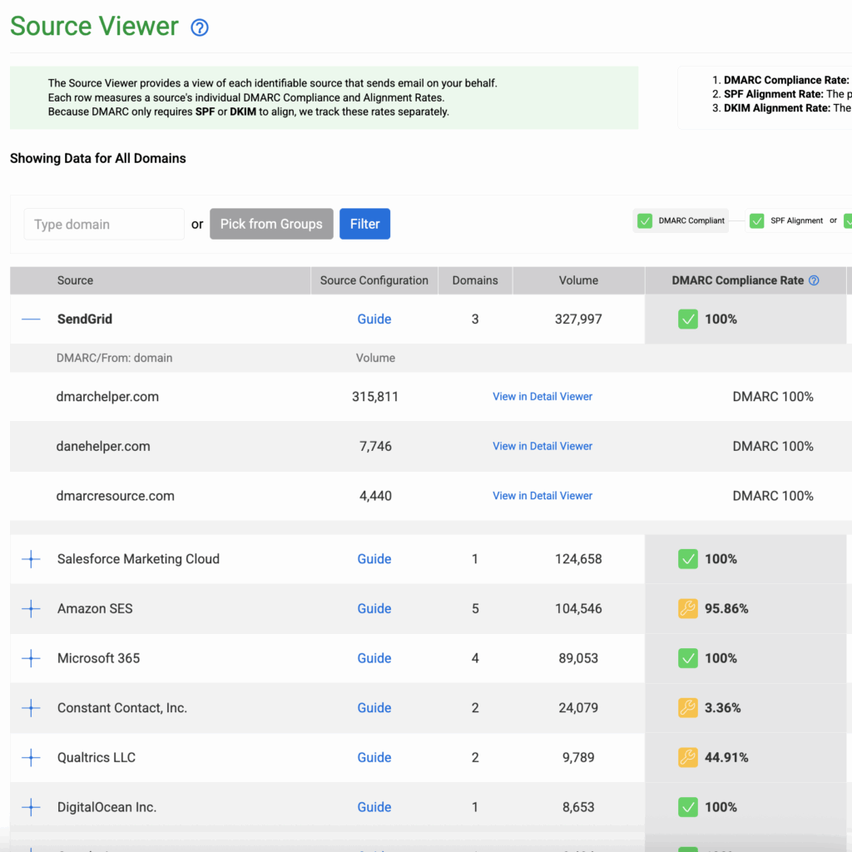
Task: Click the 104,546 volume for Amazon SES
Action: coord(578,608)
